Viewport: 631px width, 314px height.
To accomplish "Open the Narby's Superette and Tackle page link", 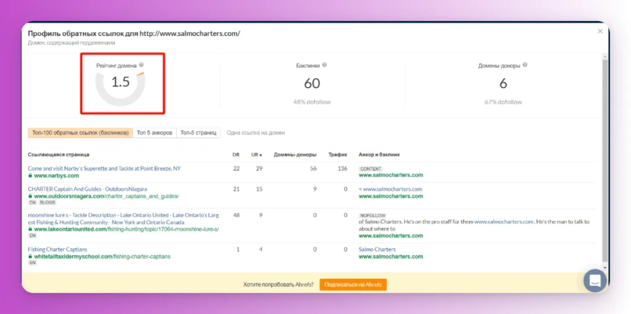I will (x=104, y=169).
